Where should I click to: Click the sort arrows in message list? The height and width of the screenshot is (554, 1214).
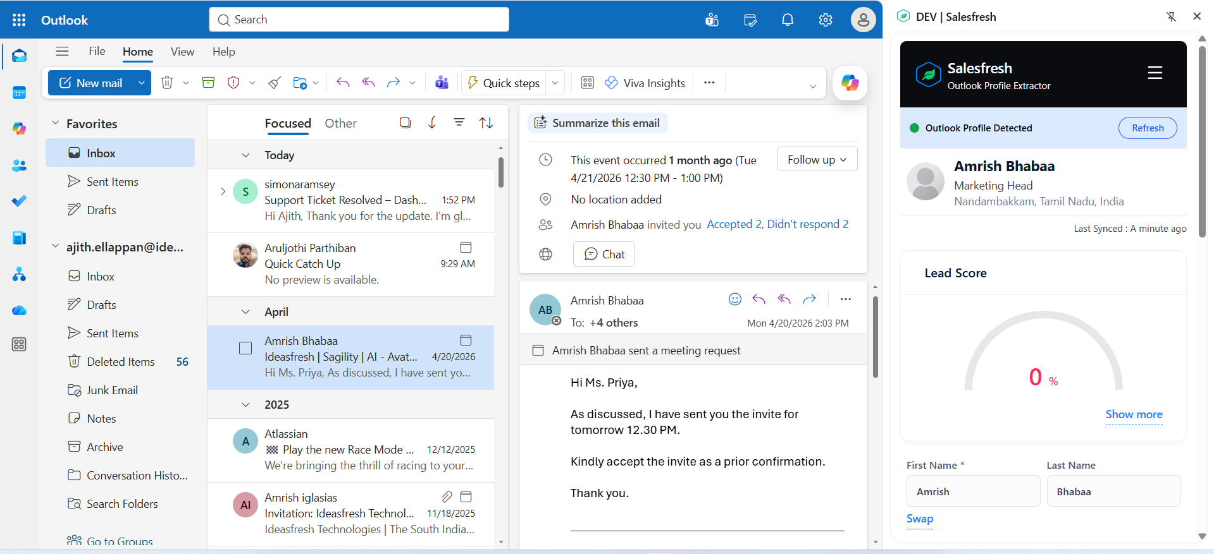(486, 123)
